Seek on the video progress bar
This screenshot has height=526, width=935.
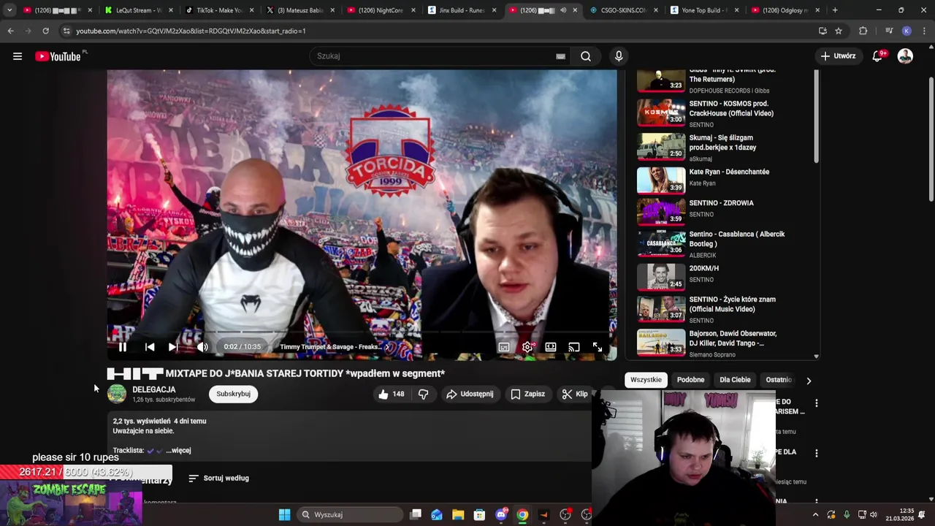pos(362,332)
